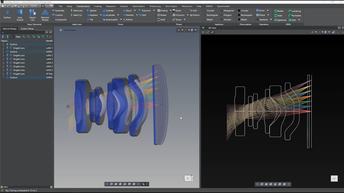Choose Rectangular aperture shape
Screen dimensions: 344x193
pos(211,15)
